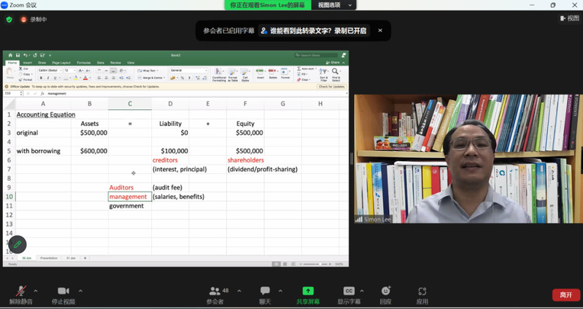583x309 pixels.
Task: Click the red recording indicator icon
Action: (x=25, y=19)
